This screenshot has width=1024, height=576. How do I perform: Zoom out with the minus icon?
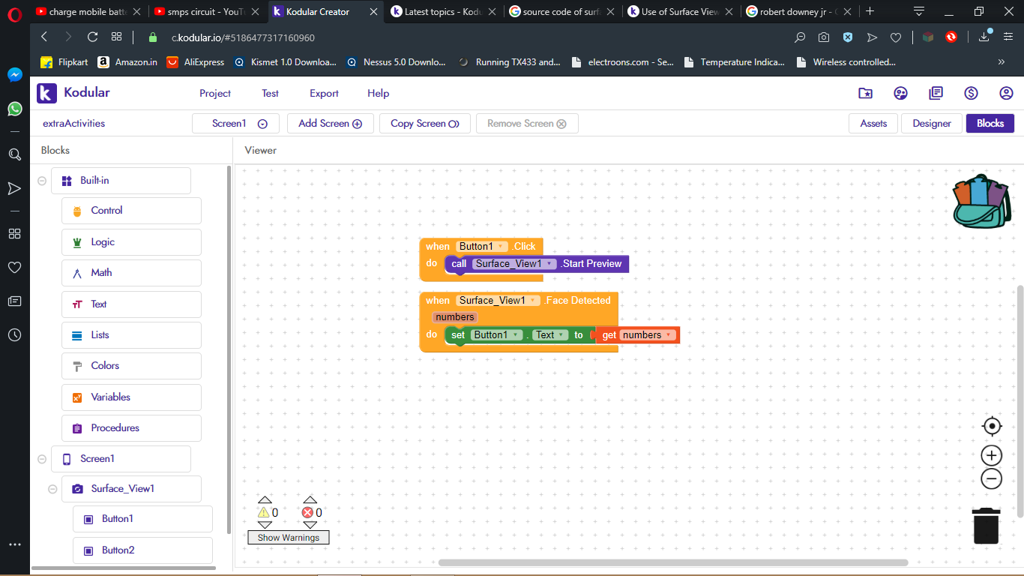point(992,478)
